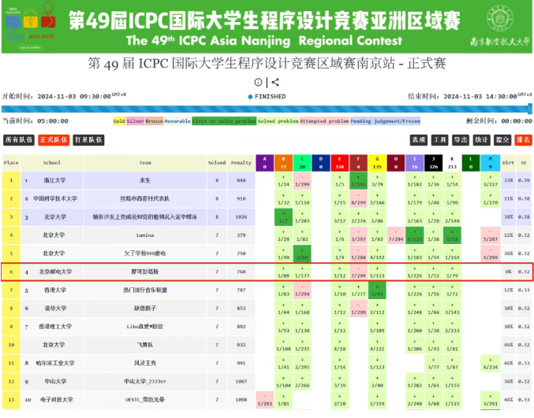Click the Silver legend swatch
This screenshot has width=534, height=418.
point(135,121)
